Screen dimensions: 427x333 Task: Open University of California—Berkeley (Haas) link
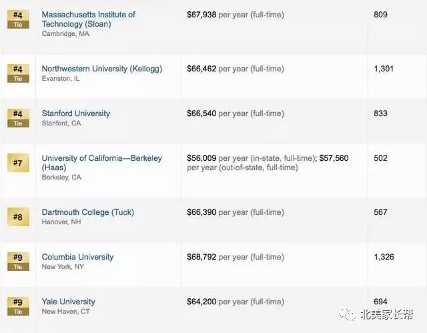click(102, 163)
